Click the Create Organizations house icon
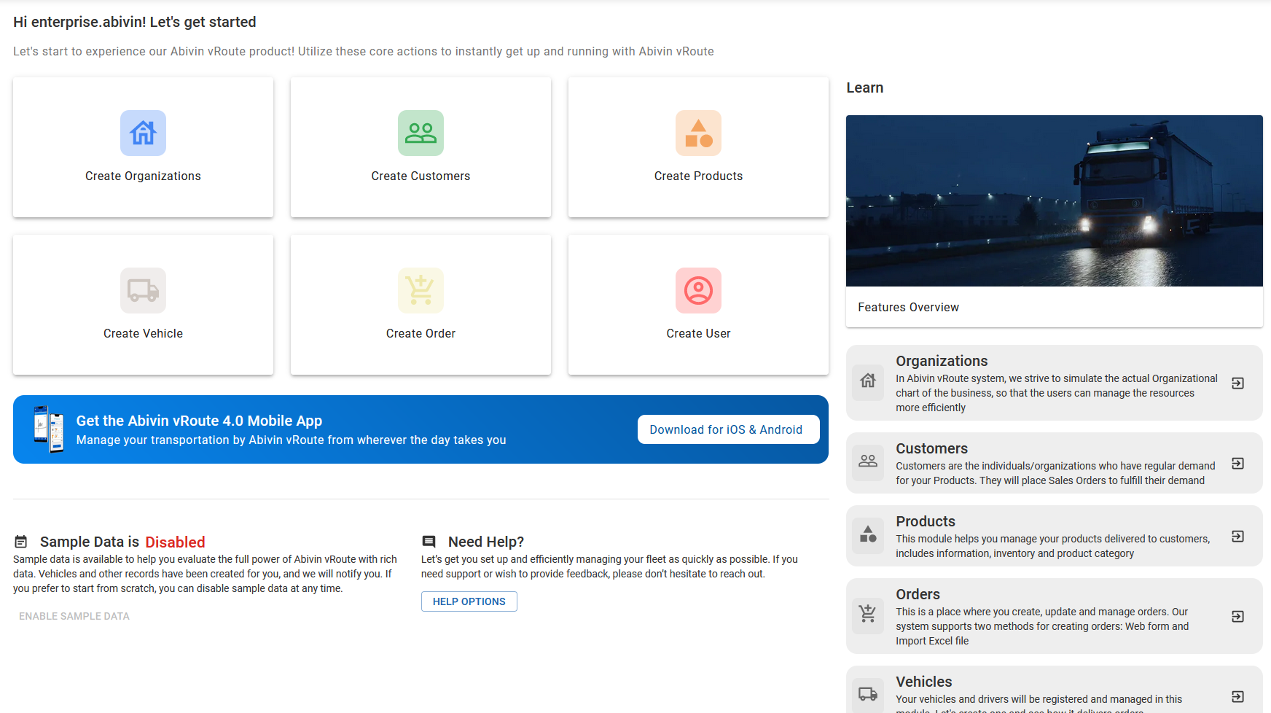 143,133
